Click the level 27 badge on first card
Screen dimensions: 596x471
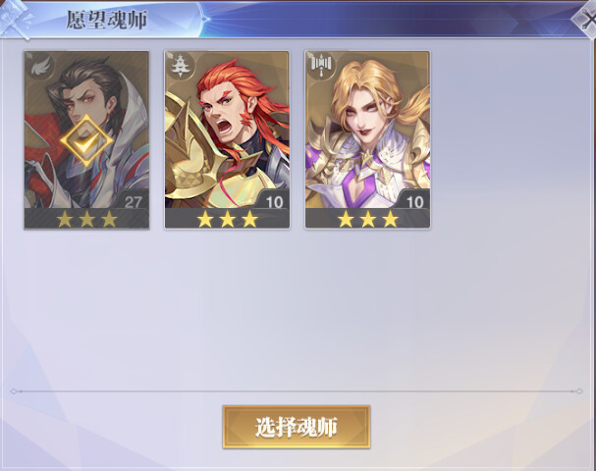pos(133,202)
